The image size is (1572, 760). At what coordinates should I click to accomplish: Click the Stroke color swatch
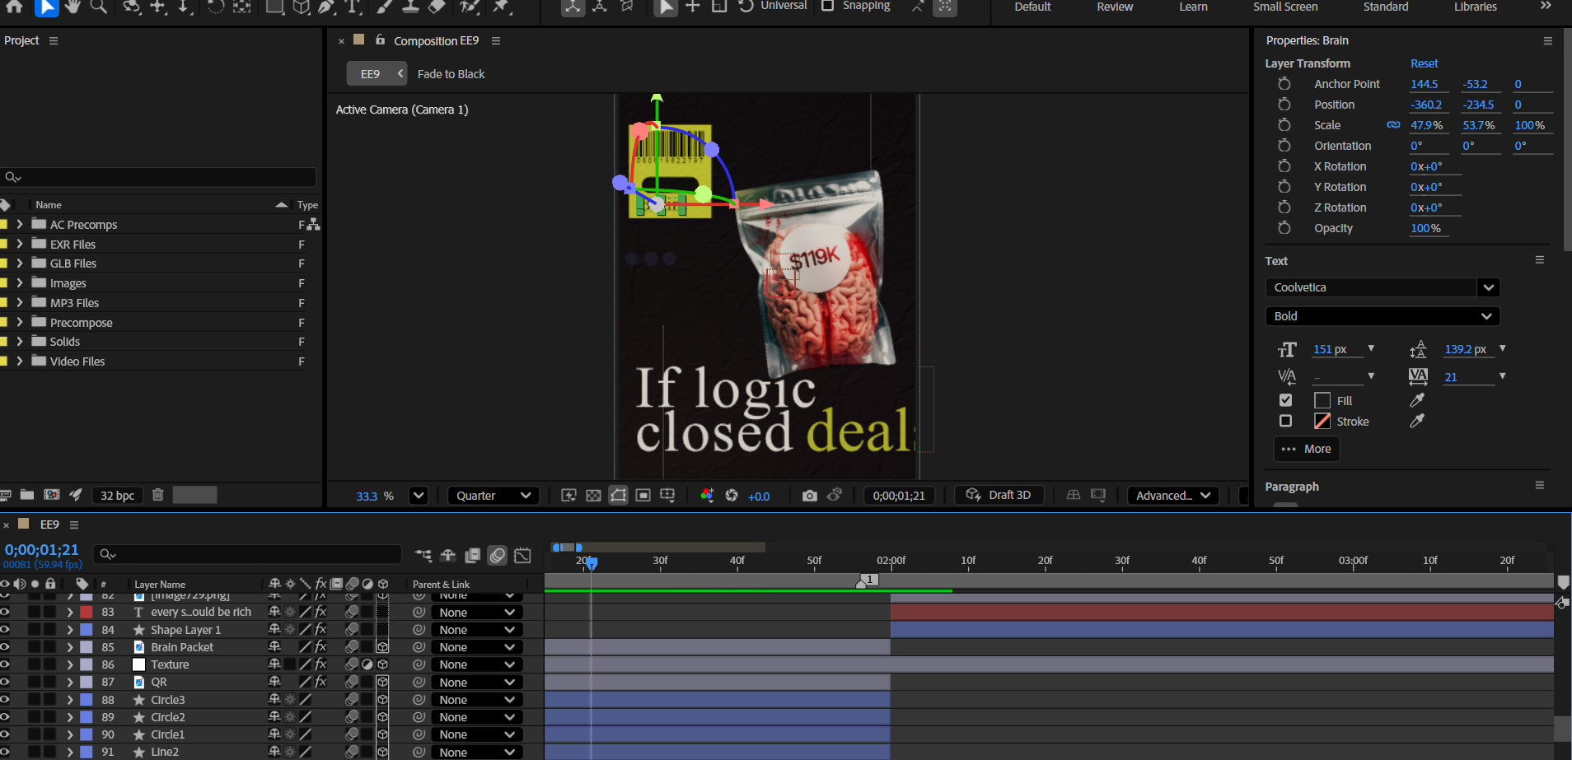pyautogui.click(x=1322, y=421)
